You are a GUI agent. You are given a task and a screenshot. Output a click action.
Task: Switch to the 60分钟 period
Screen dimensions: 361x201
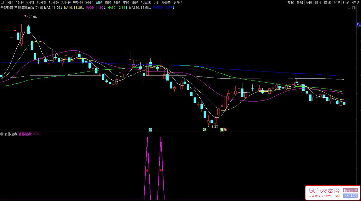[78, 2]
